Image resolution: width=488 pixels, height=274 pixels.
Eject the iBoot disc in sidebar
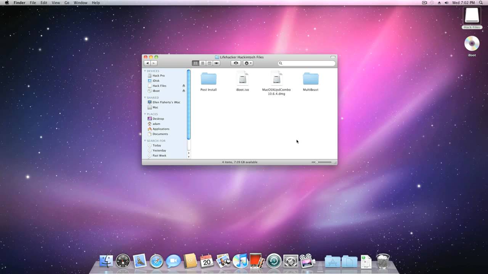(183, 91)
